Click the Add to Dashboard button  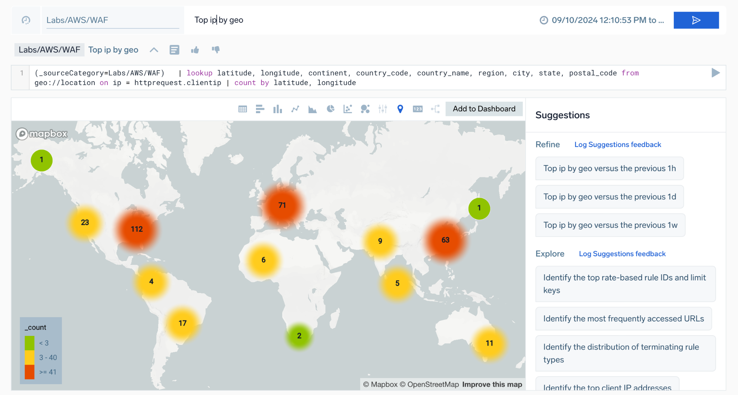pos(484,108)
